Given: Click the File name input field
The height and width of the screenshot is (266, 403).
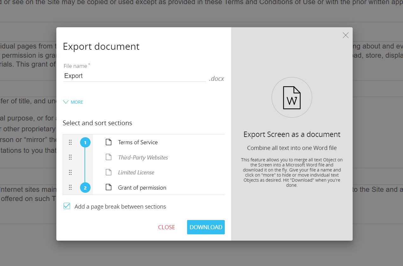Looking at the screenshot, I should coord(135,76).
